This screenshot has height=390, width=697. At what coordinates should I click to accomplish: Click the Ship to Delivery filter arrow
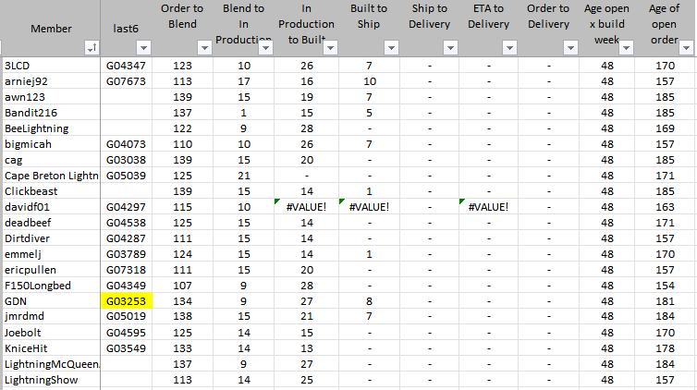[449, 48]
